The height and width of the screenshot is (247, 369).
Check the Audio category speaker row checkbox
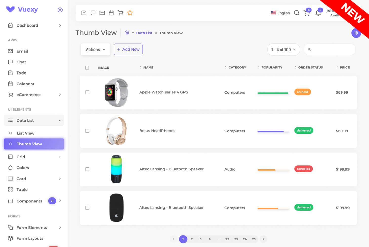[87, 169]
